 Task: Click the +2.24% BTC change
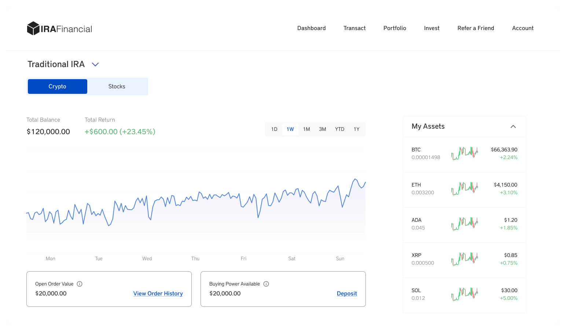pyautogui.click(x=508, y=157)
